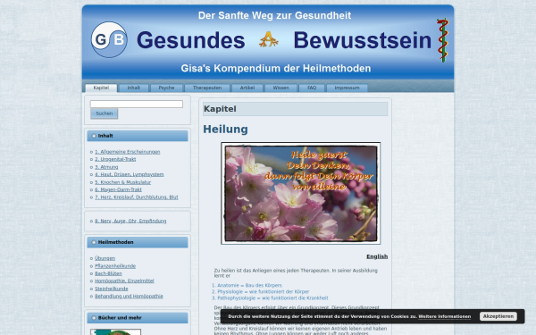Open the Artikel tab
The height and width of the screenshot is (335, 536).
[x=247, y=88]
